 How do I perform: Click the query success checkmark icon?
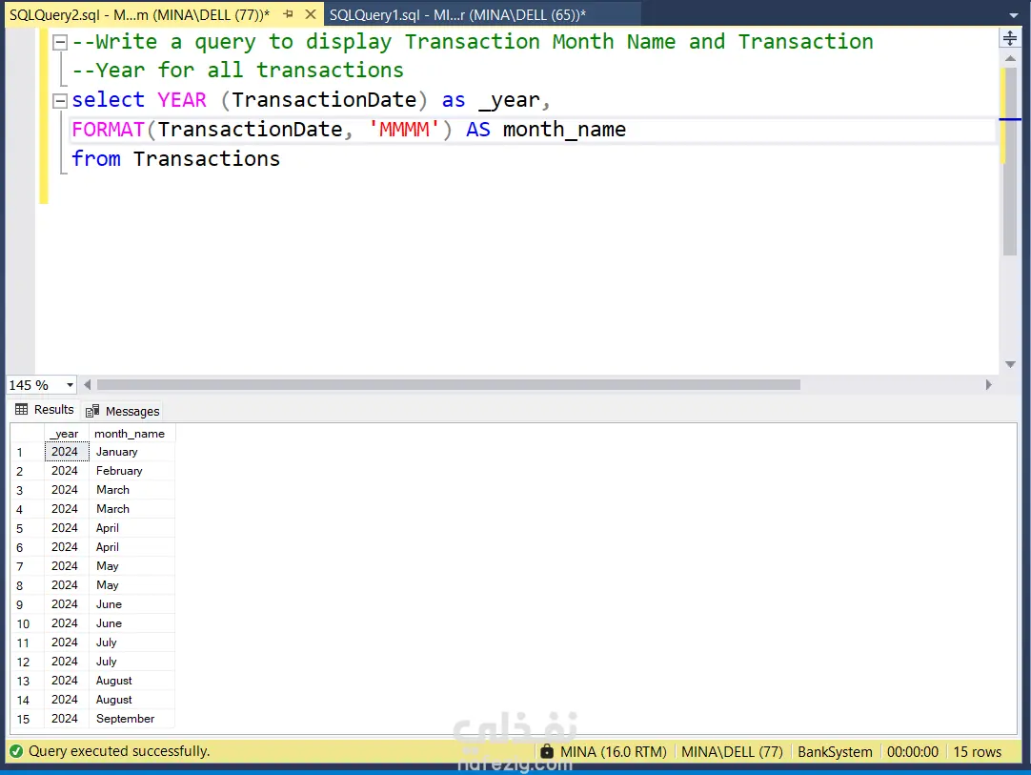pos(16,751)
